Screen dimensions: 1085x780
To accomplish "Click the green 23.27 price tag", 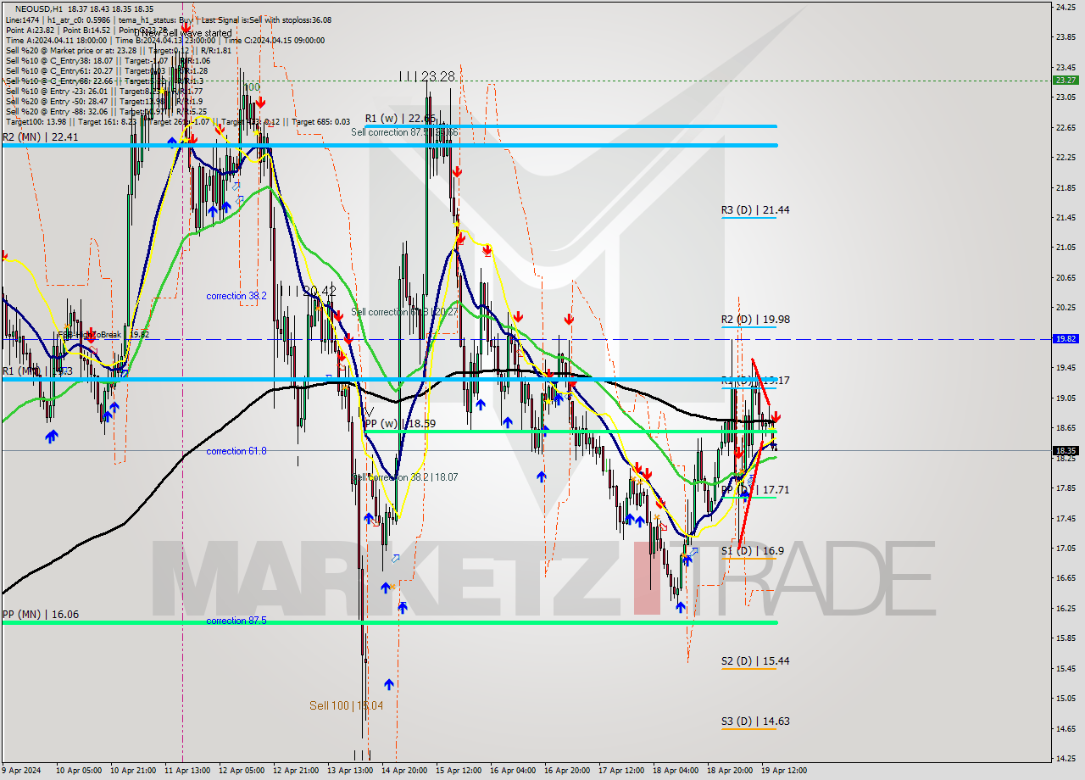I will tap(1065, 80).
